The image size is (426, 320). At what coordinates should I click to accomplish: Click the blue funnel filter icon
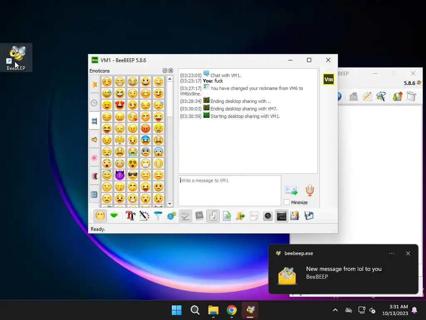[158, 216]
